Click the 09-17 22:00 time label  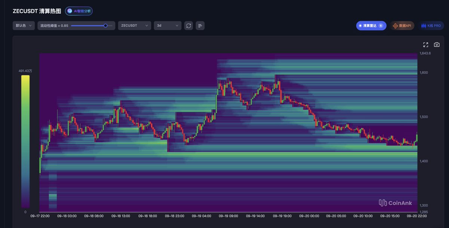pyautogui.click(x=40, y=216)
